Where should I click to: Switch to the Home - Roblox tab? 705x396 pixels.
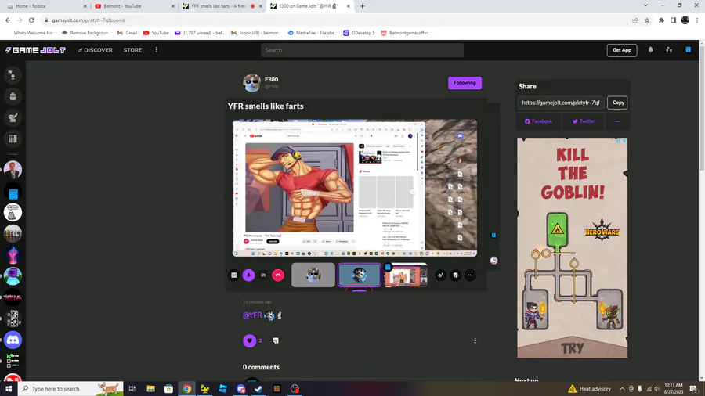click(46, 6)
